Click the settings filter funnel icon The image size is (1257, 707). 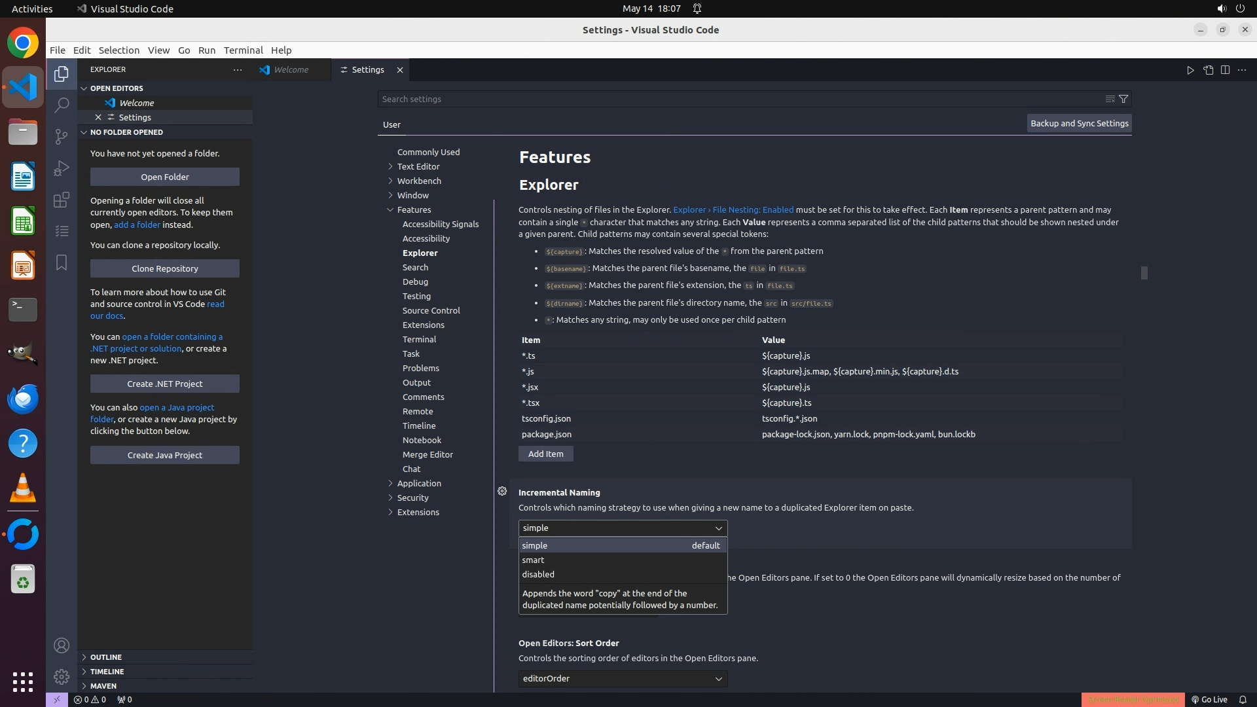click(x=1123, y=99)
